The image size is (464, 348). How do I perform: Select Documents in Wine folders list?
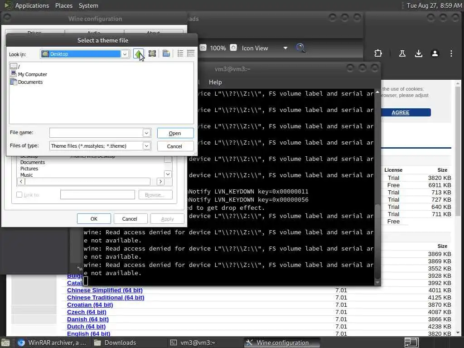pos(33,162)
